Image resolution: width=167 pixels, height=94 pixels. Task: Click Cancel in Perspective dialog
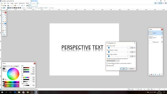132,69
